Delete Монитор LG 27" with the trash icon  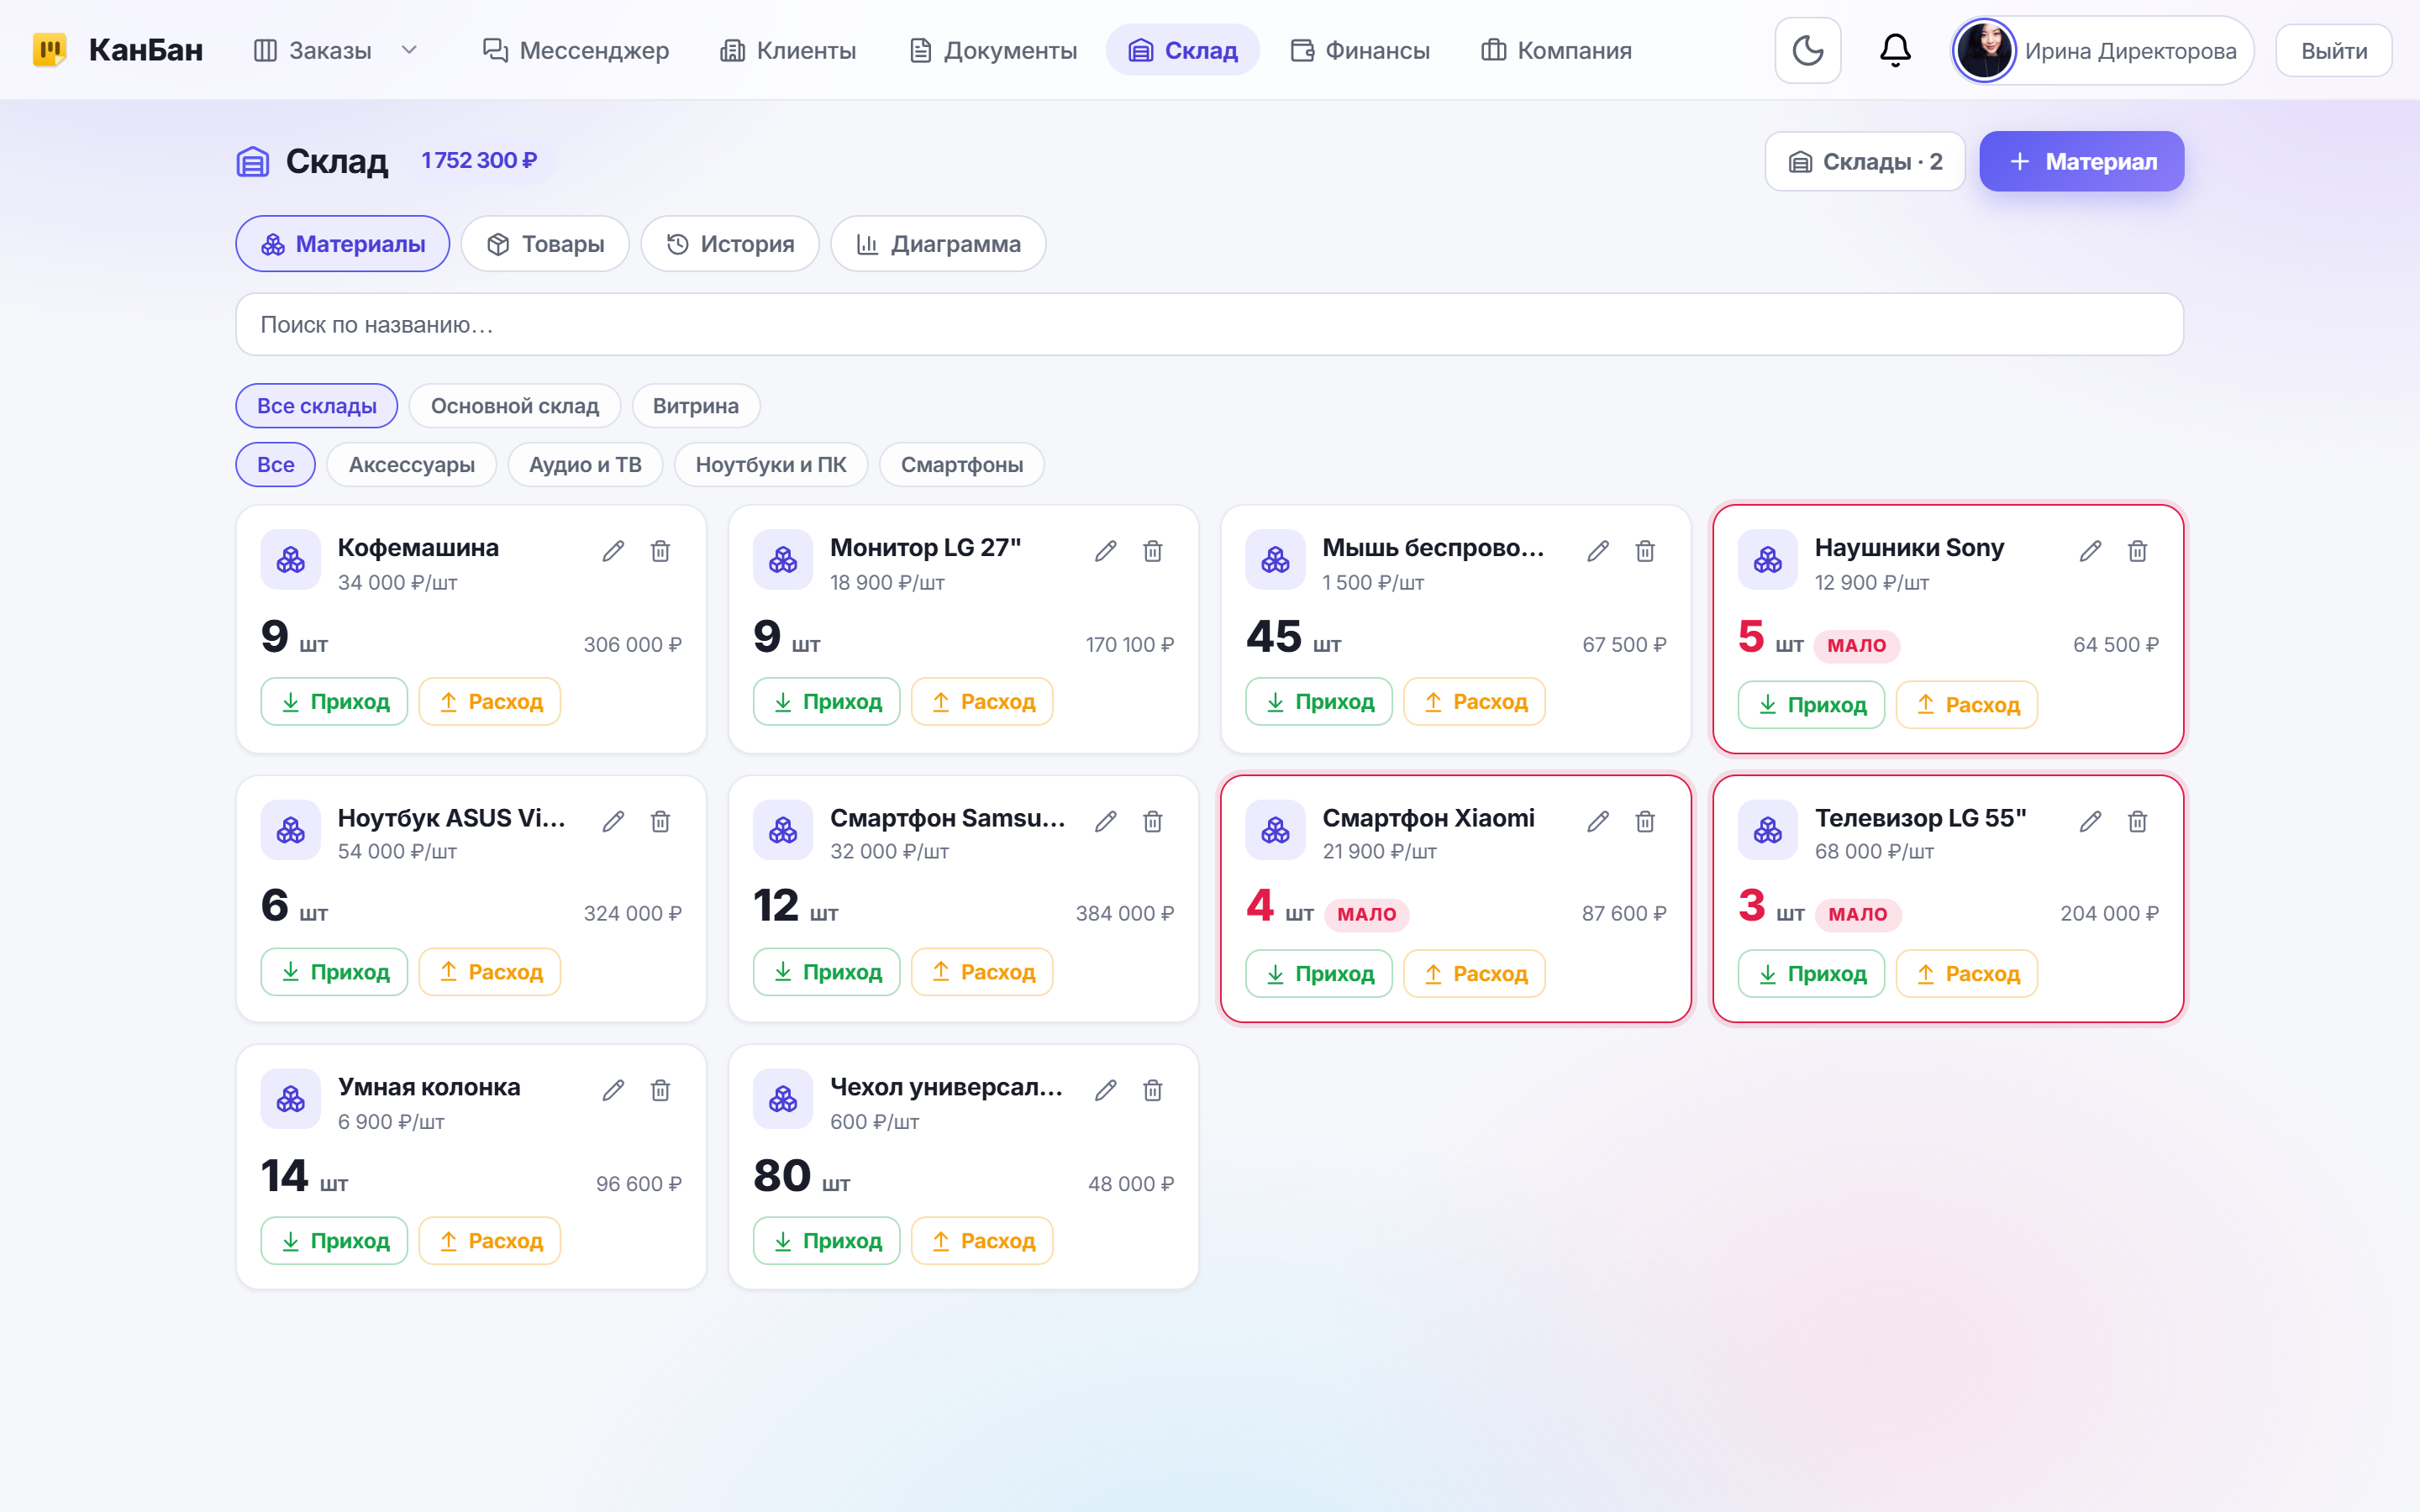tap(1152, 551)
